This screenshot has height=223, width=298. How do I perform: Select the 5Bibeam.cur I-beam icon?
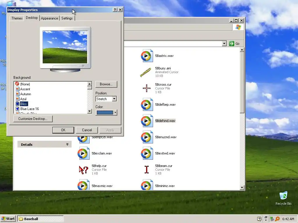pos(147,170)
